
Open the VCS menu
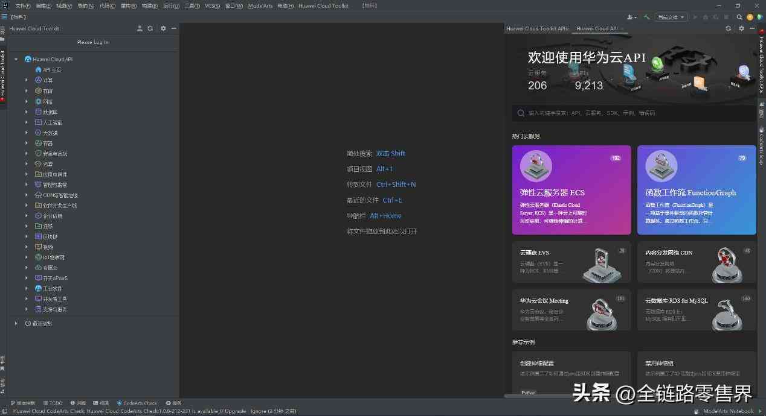(212, 5)
